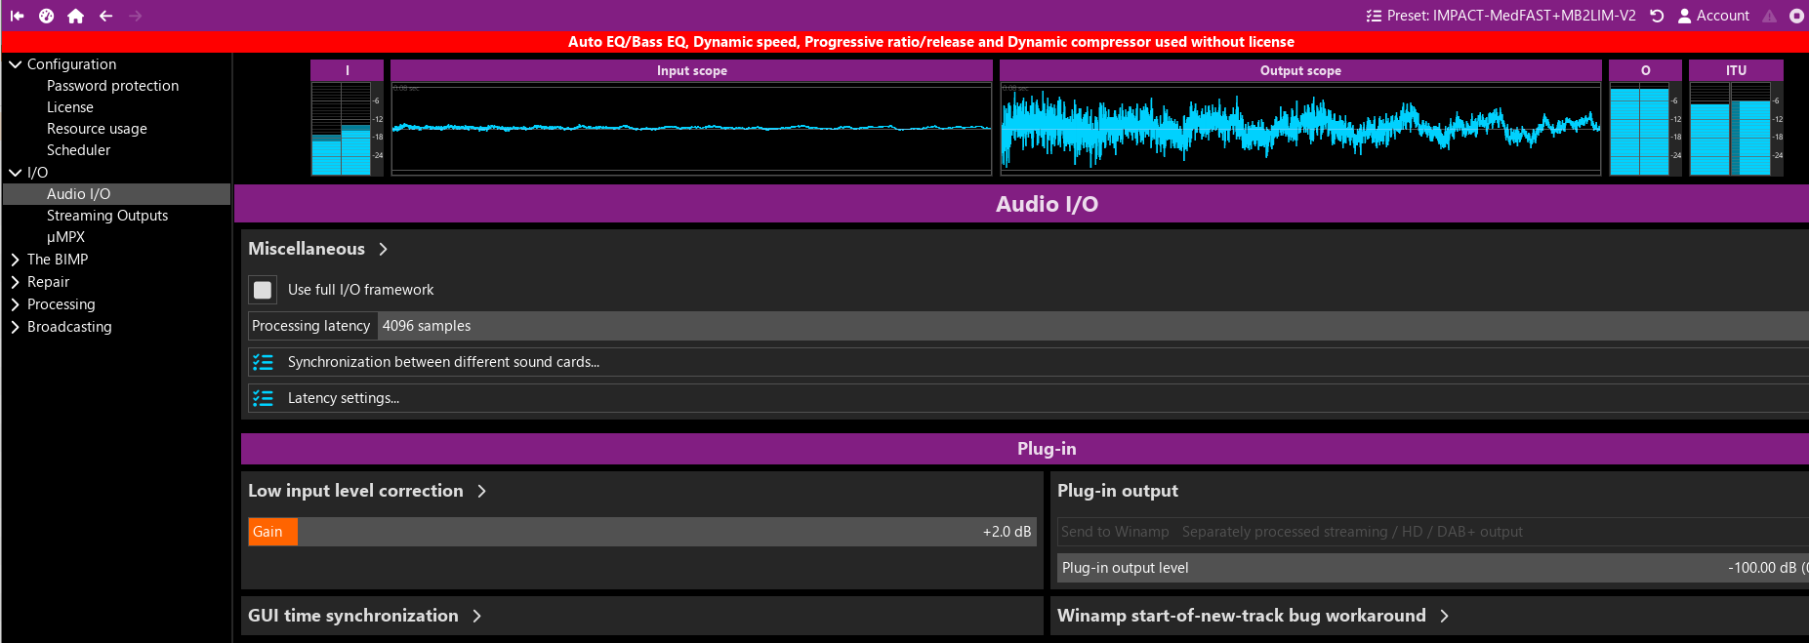The width and height of the screenshot is (1809, 643).
Task: Enable Use full I/O framework checkbox
Action: click(x=263, y=290)
